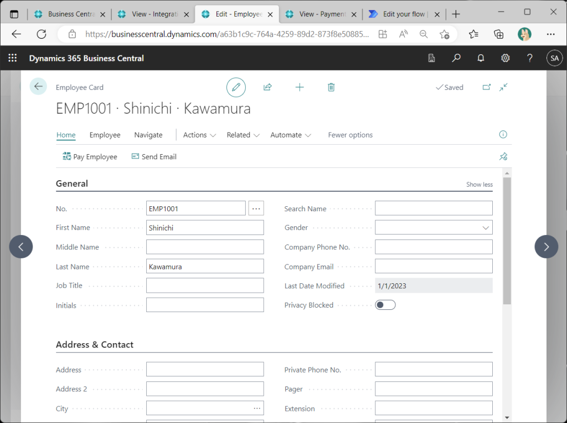Open the browser favorites star list
Image resolution: width=567 pixels, height=423 pixels.
click(473, 34)
